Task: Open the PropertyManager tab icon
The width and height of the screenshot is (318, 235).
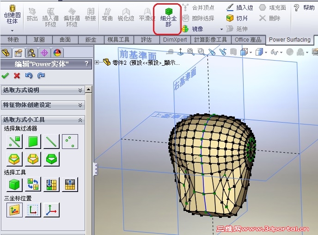Action: pyautogui.click(x=18, y=53)
